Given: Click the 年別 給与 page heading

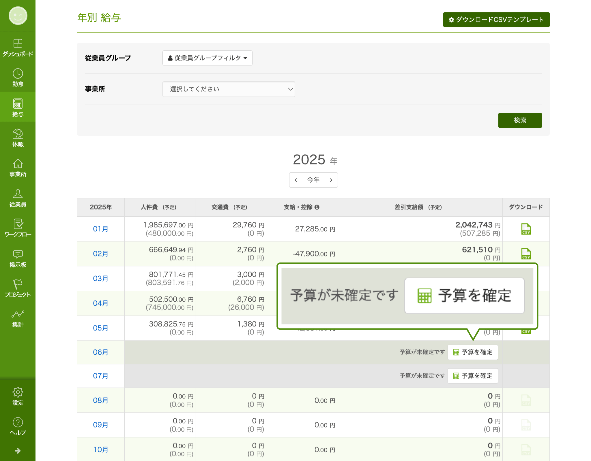Looking at the screenshot, I should pyautogui.click(x=99, y=18).
